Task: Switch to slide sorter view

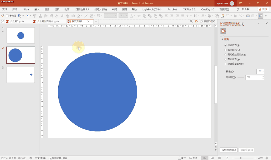Action: click(212, 158)
